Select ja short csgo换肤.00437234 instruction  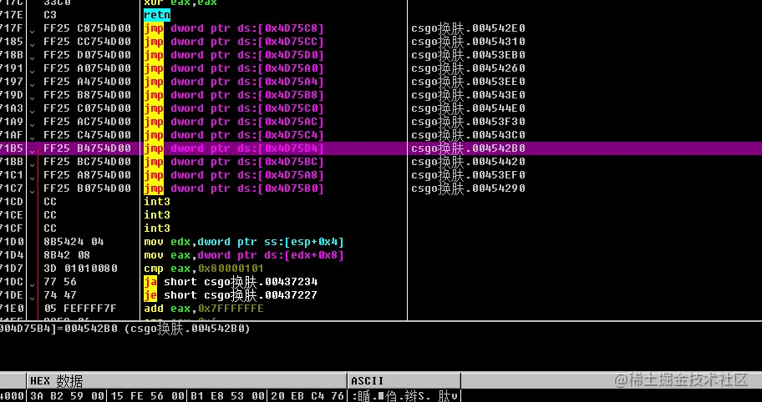coord(231,282)
